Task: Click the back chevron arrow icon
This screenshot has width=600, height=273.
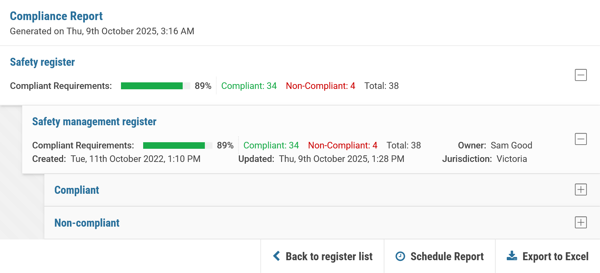Action: pos(276,256)
